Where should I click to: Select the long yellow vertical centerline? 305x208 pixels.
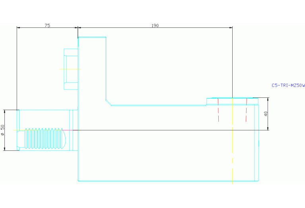(232, 151)
